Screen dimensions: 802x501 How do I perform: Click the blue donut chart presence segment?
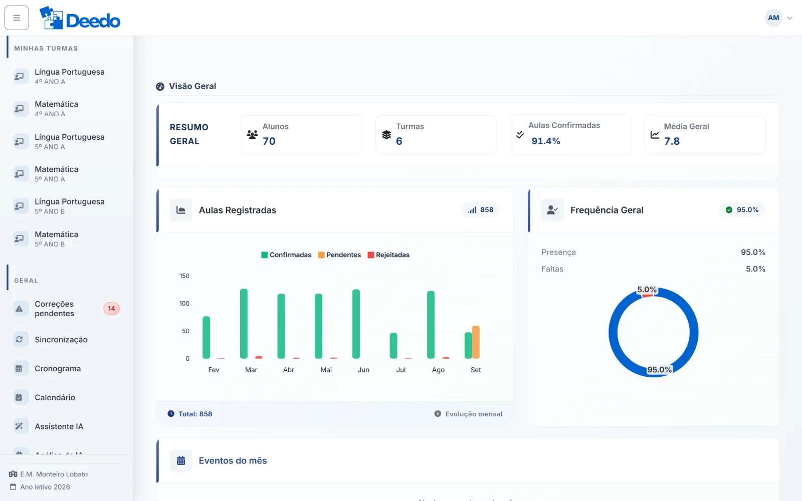[x=693, y=333]
